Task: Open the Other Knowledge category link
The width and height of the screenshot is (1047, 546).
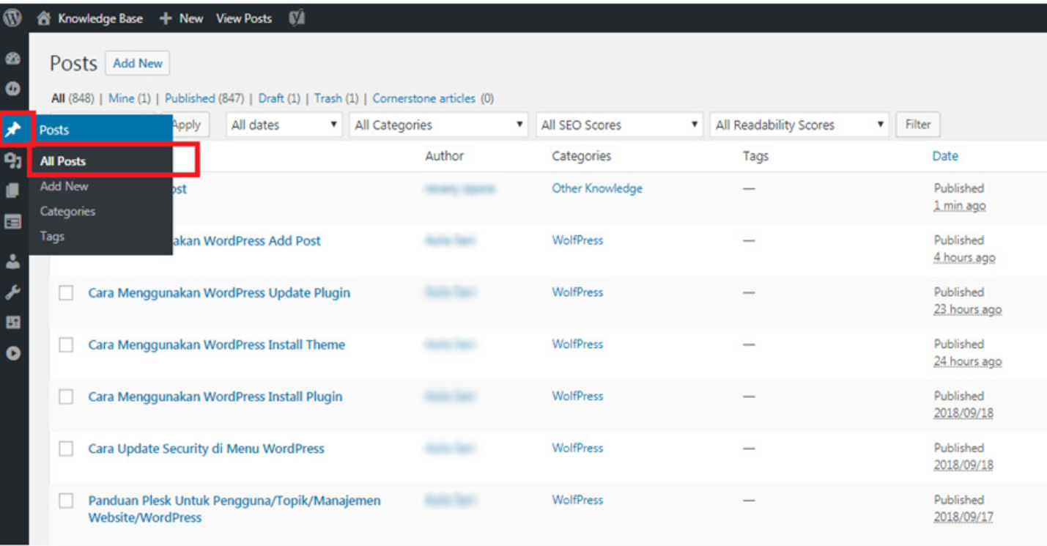Action: click(597, 188)
